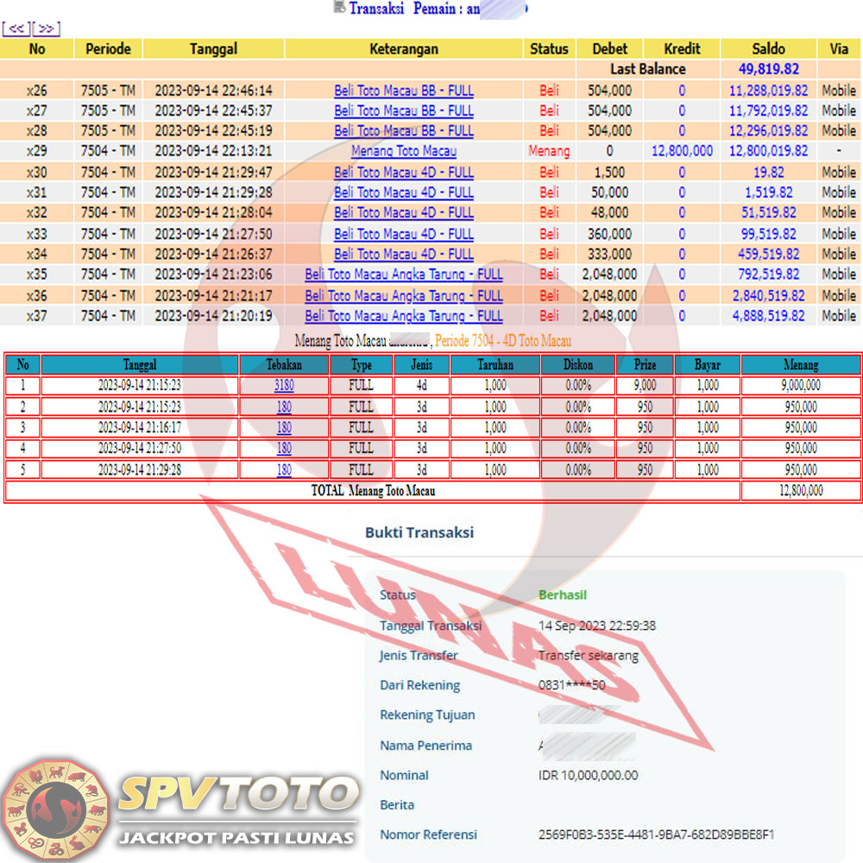Click the Saldo column header
This screenshot has height=863, width=863.
pos(768,49)
